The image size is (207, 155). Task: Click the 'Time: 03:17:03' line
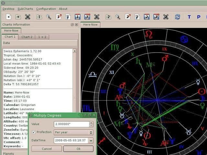tap(15, 101)
